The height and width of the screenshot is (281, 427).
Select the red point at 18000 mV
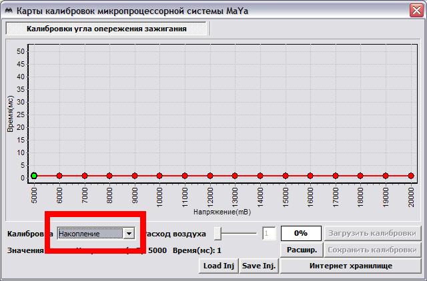pos(360,176)
